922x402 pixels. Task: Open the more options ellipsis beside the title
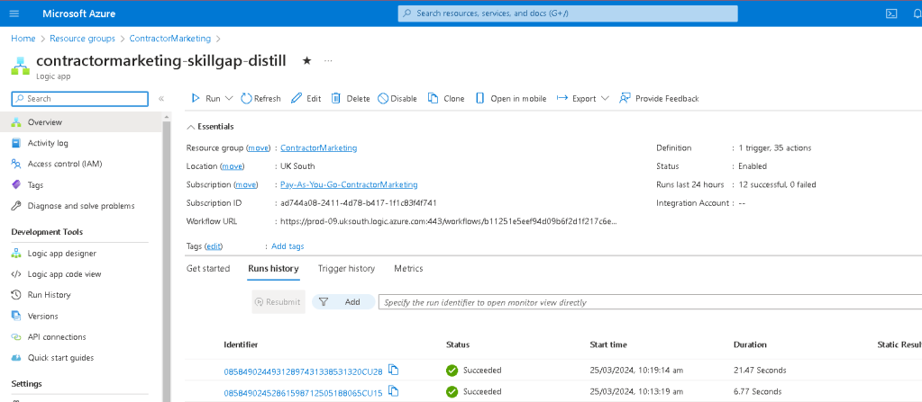coord(328,60)
